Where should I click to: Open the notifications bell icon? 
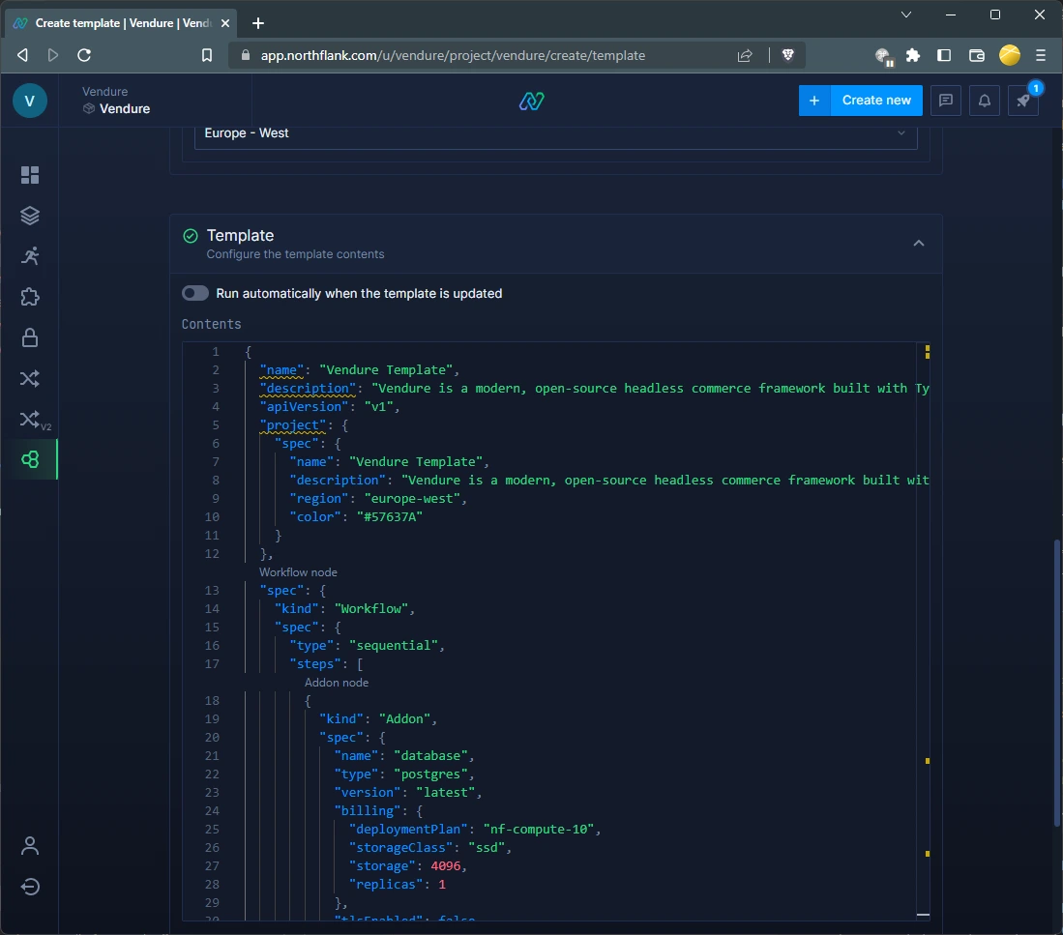pos(985,101)
